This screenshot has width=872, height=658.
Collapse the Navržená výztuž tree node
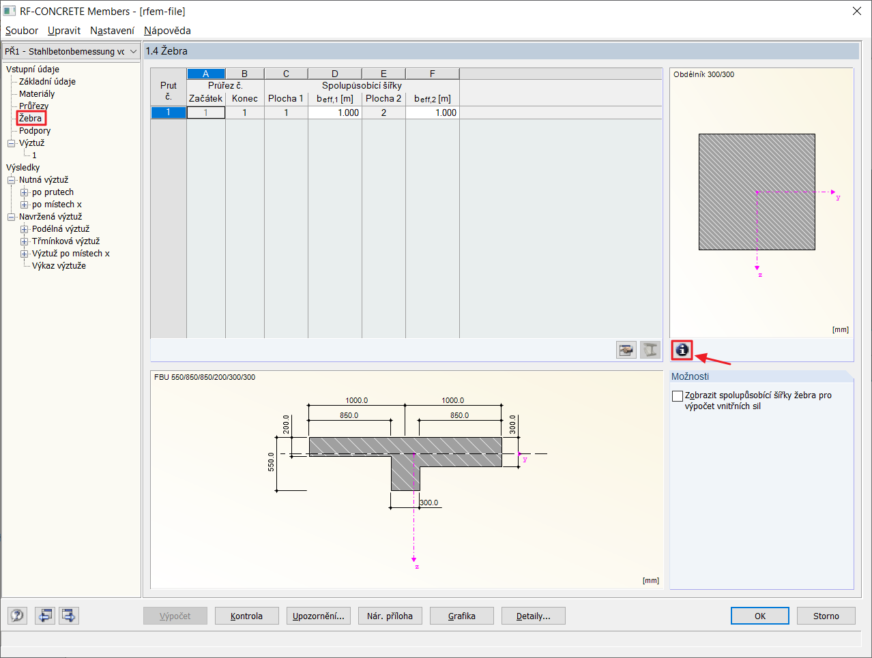[11, 217]
